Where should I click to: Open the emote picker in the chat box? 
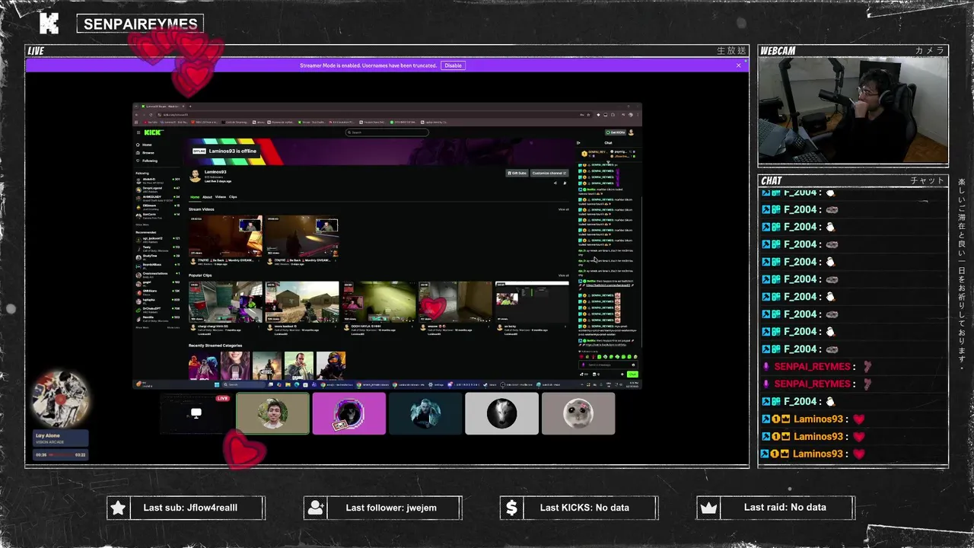633,365
